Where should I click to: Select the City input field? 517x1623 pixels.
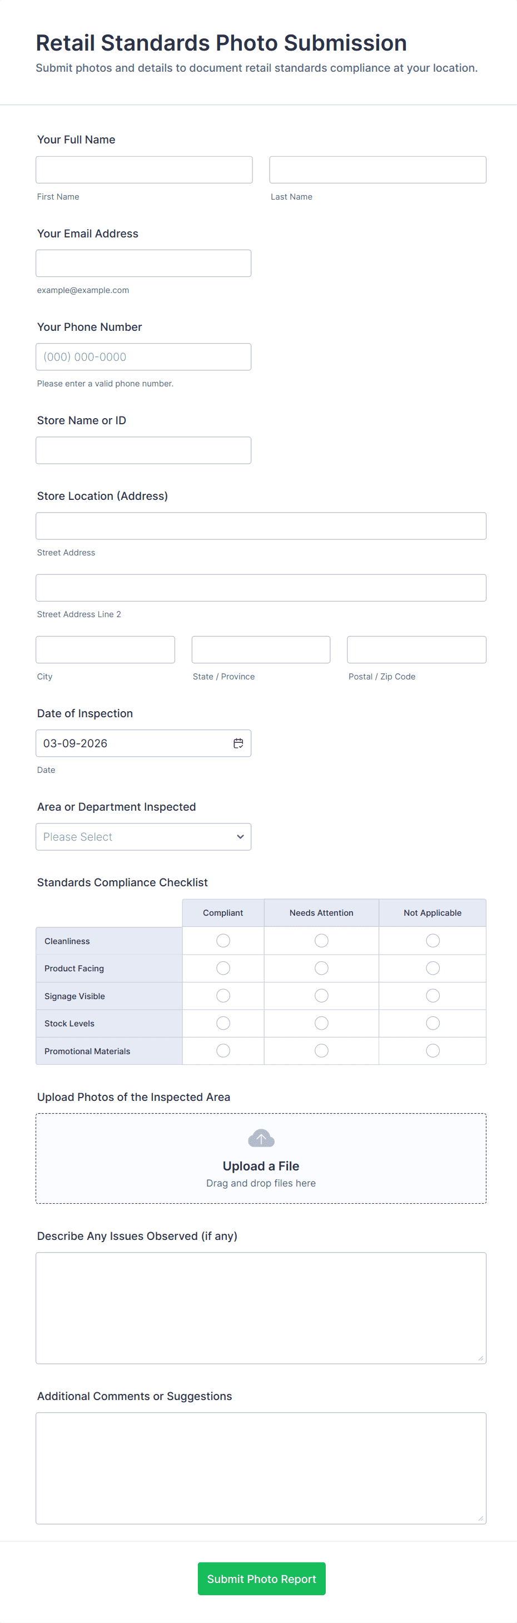tap(105, 649)
